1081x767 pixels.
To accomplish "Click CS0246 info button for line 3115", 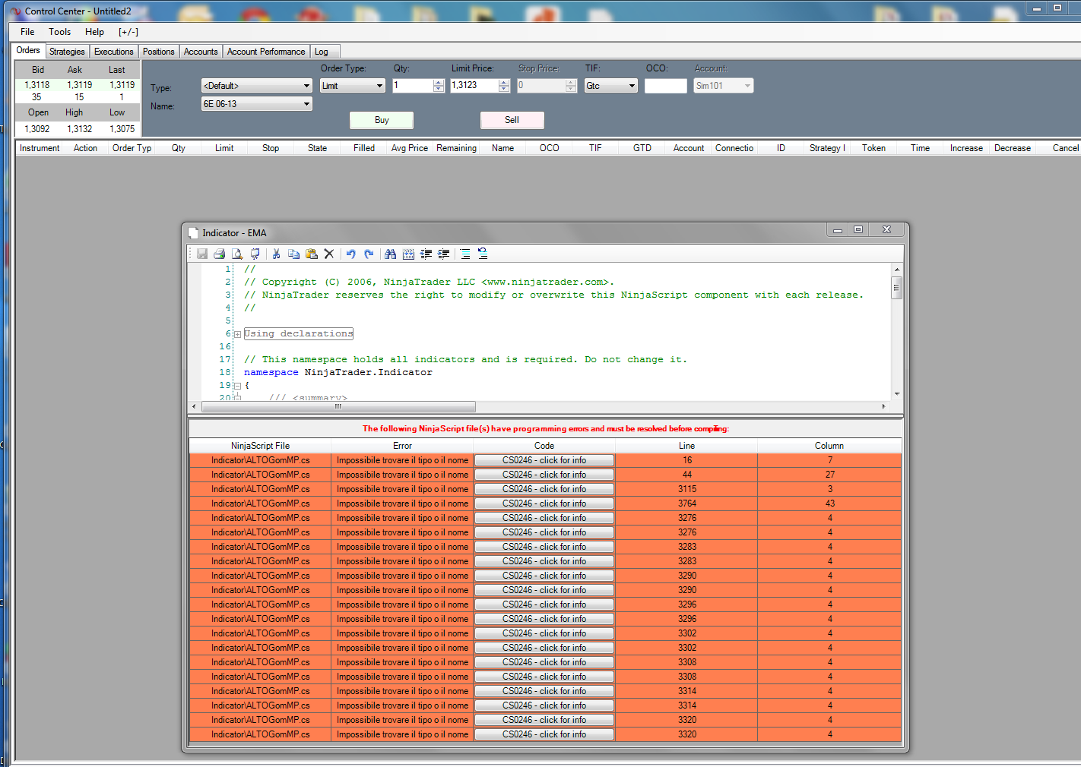I will coord(544,489).
